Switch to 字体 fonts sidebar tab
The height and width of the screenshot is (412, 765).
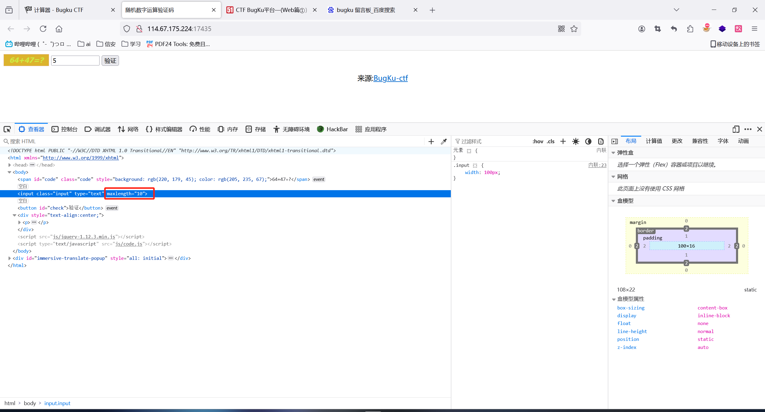(723, 141)
